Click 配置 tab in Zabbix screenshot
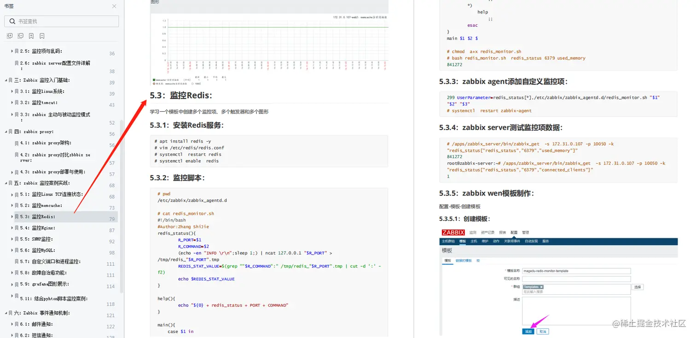The image size is (696, 338). pos(514,233)
